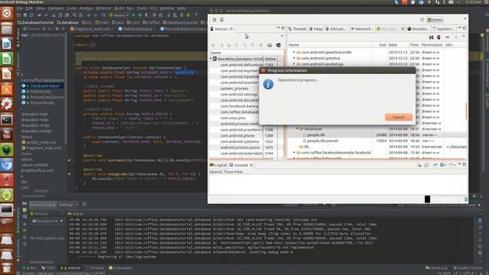This screenshot has width=489, height=275.
Task: Select the lib folder entry
Action: click(x=306, y=147)
